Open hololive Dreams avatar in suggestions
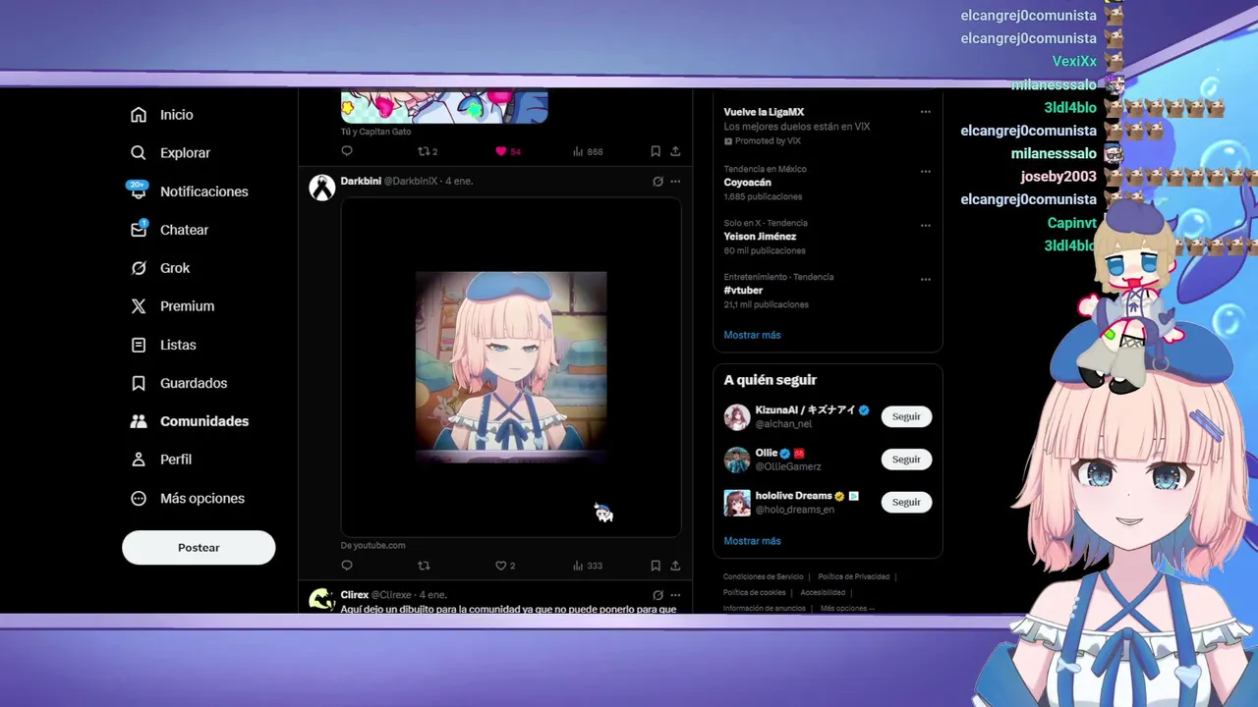 [x=737, y=503]
